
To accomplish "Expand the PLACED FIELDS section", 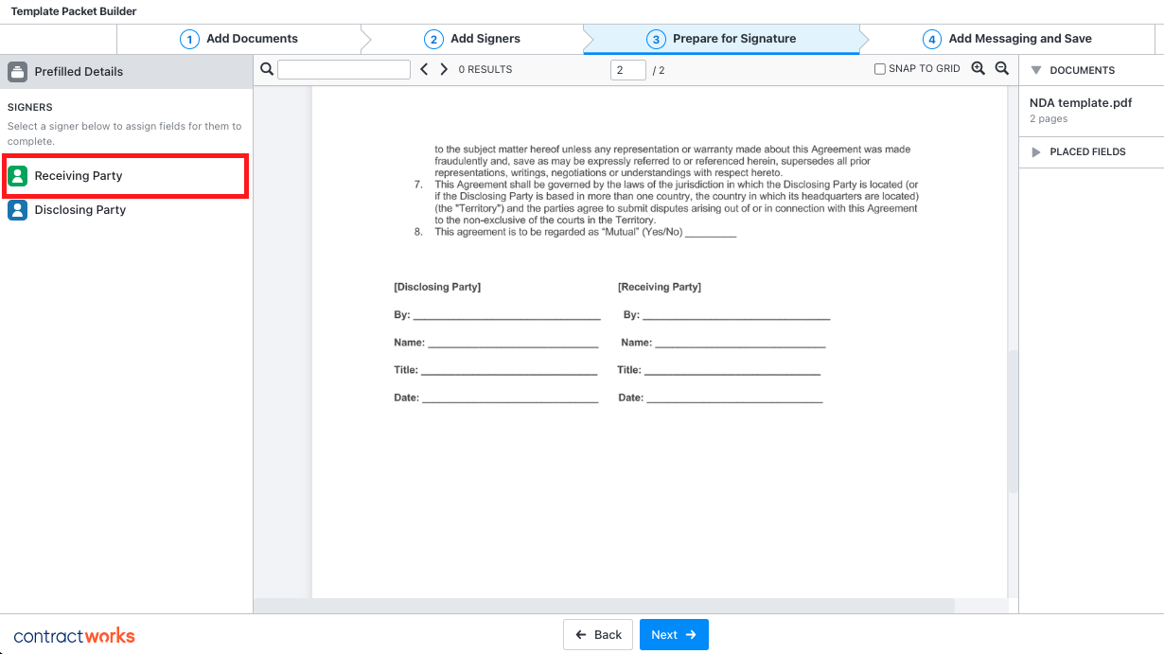I will 1037,151.
